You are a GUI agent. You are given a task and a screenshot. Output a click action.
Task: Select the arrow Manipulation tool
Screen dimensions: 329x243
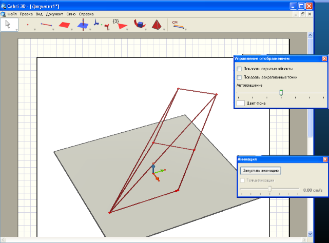point(7,24)
